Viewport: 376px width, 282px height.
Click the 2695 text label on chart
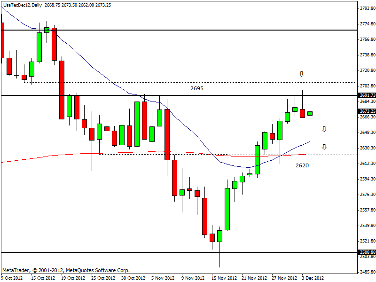[x=196, y=88]
